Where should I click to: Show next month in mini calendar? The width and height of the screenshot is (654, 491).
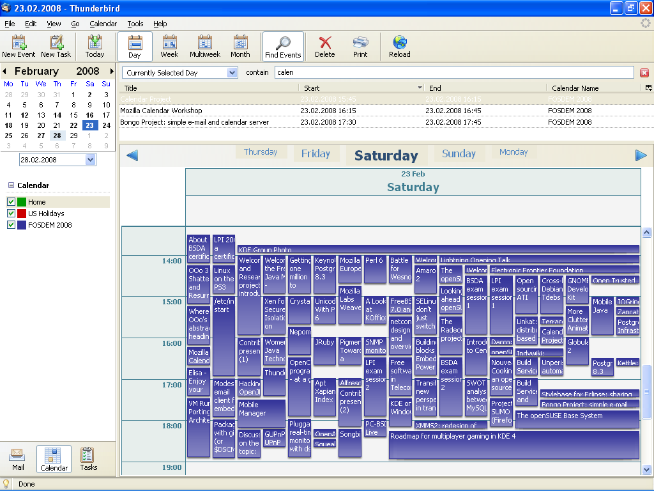tap(111, 72)
